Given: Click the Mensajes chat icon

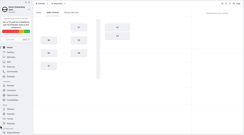Looking at the screenshot, I should click(4, 57).
